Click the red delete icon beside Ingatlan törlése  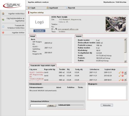[3, 33]
